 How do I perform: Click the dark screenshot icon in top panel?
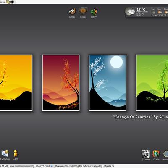[12, 2]
